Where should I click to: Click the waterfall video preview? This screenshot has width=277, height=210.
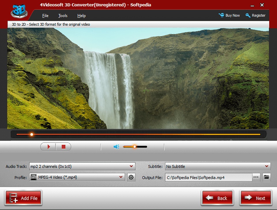(x=138, y=78)
